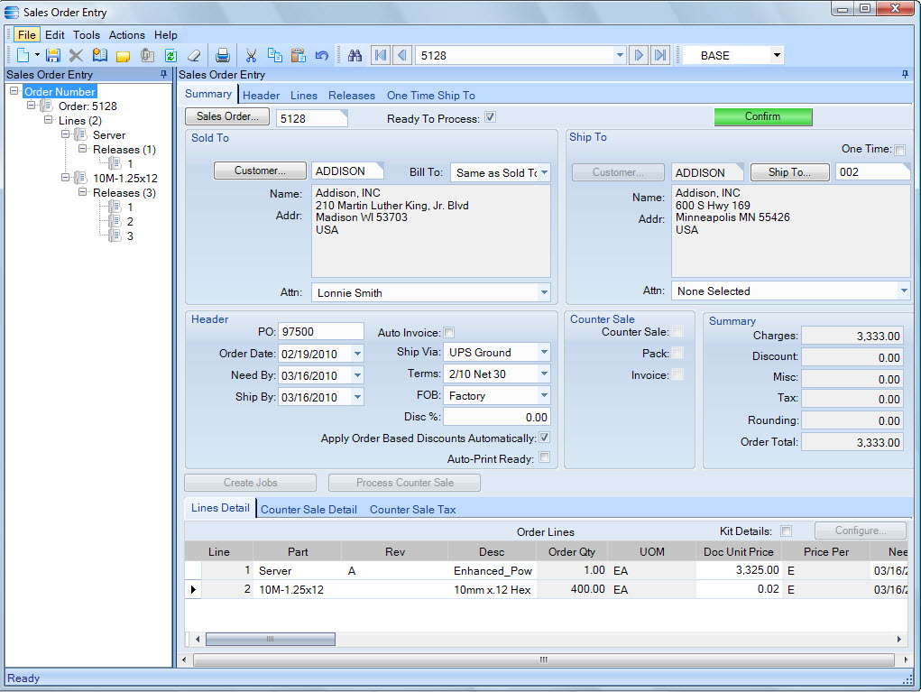
Task: Open the Actions menu
Action: pyautogui.click(x=127, y=34)
